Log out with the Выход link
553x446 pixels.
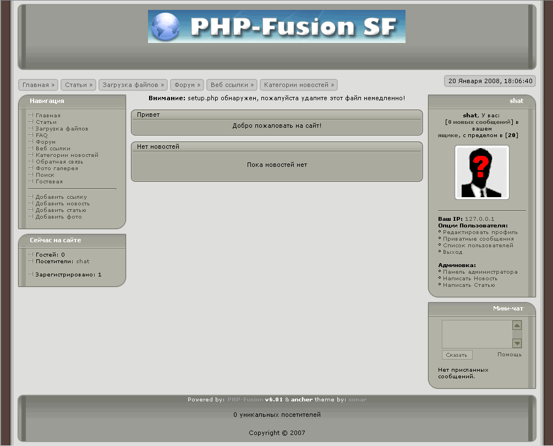[x=452, y=252]
